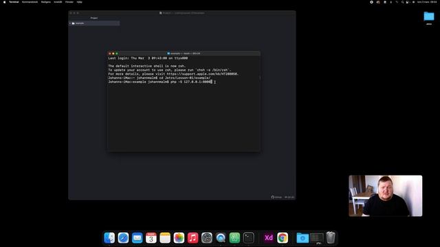Click the GitHub status button in Atom
Screen dimensions: 440x247
point(276,197)
